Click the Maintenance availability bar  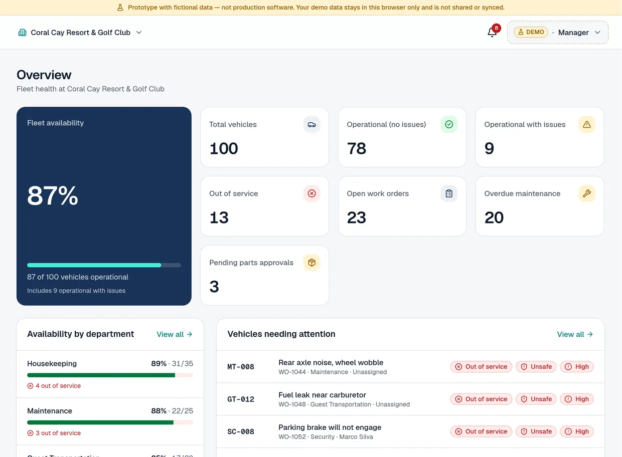[110, 422]
